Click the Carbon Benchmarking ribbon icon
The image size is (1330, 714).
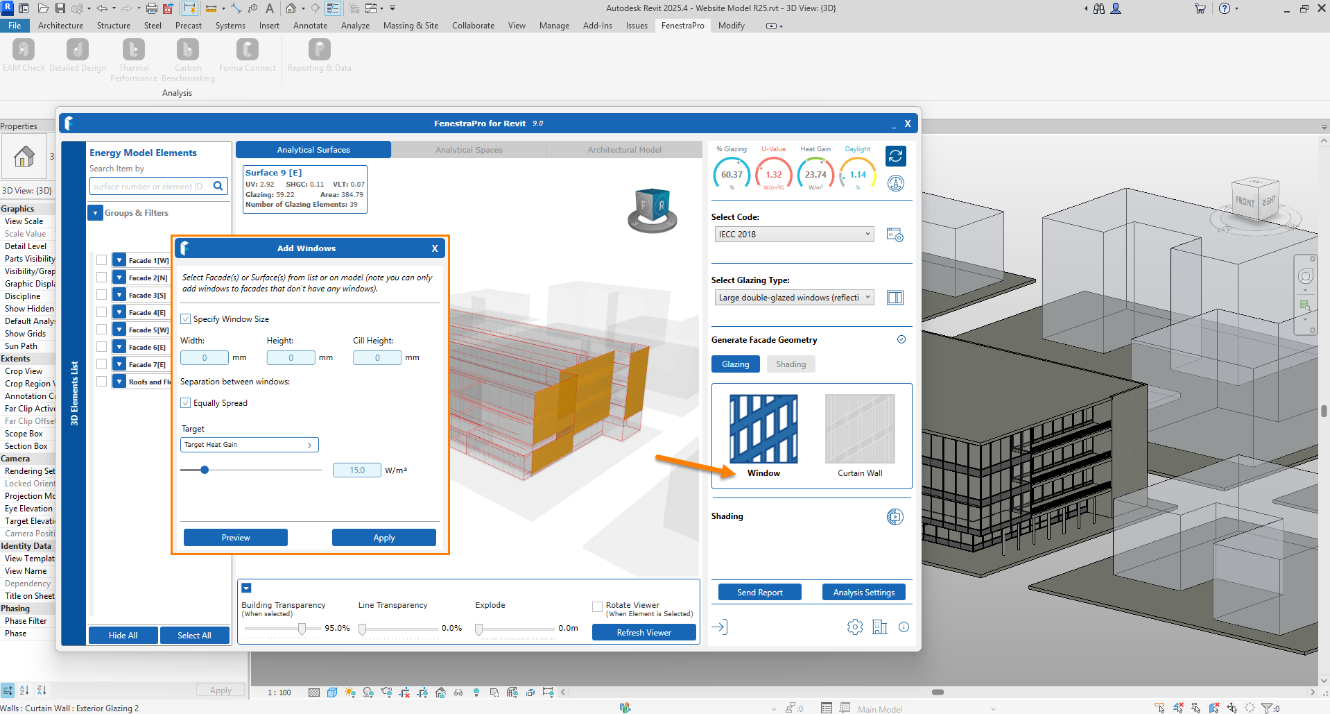tap(188, 51)
